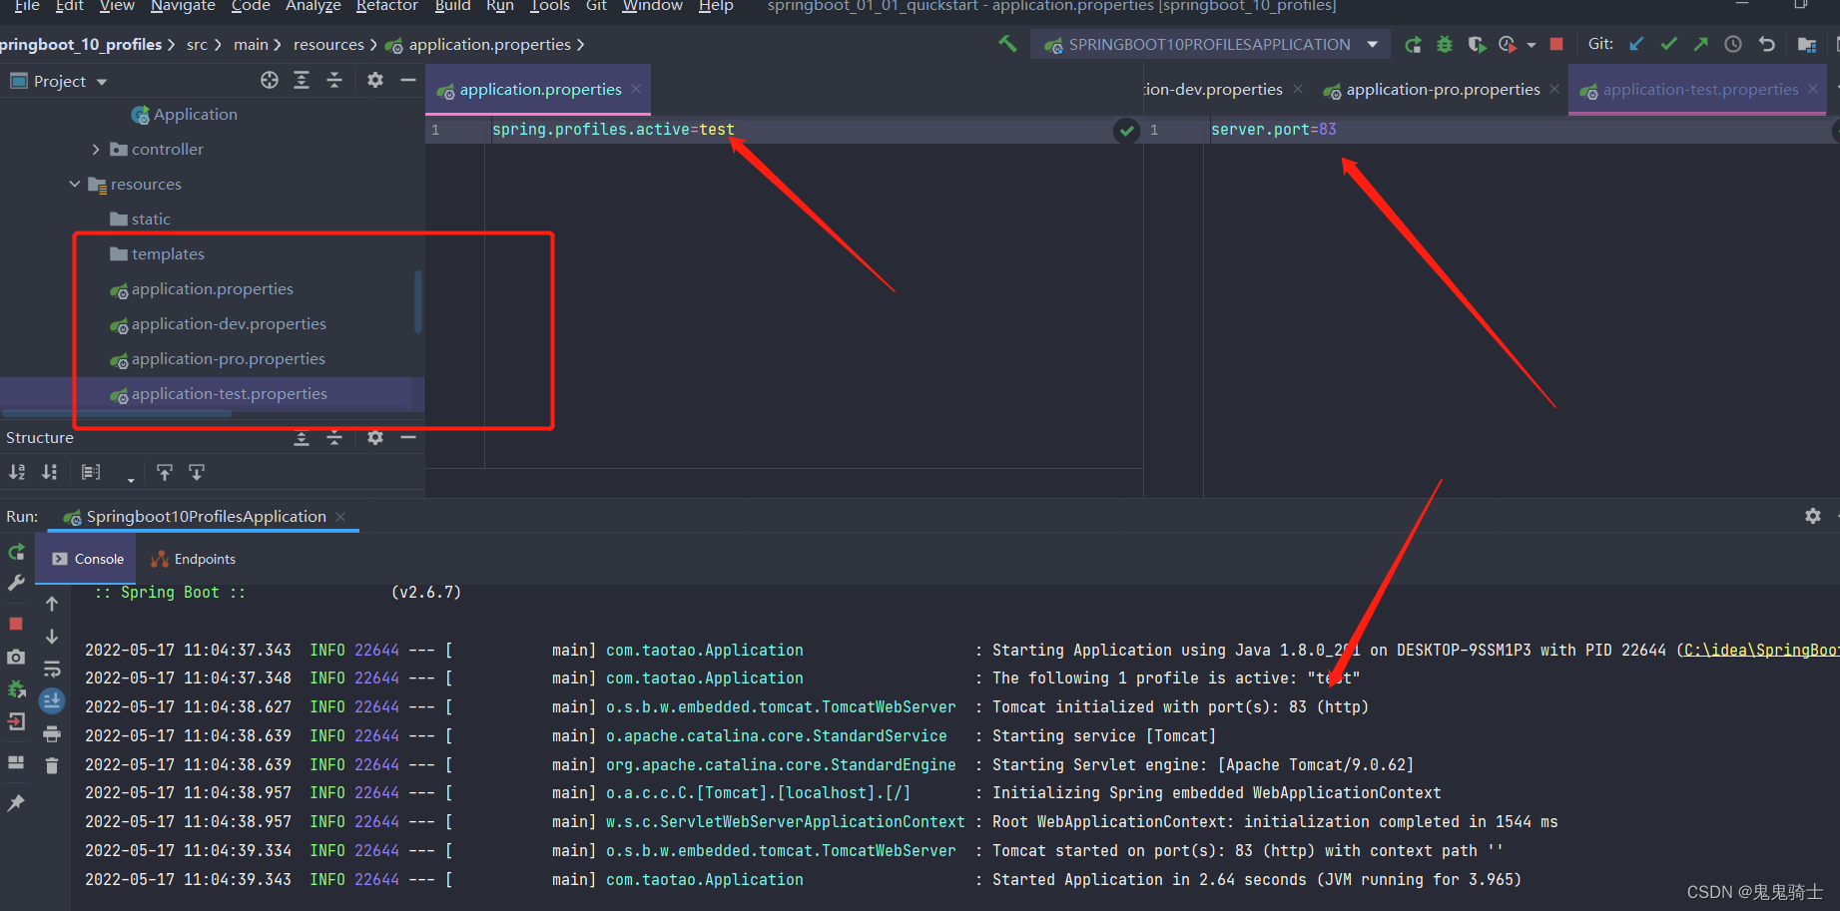Rerun app from Run panel sidebar
This screenshot has width=1840, height=911.
pos(17,552)
